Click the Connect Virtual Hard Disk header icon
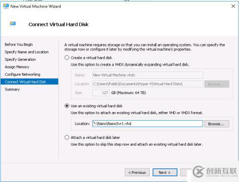This screenshot has width=239, height=182. point(13,23)
